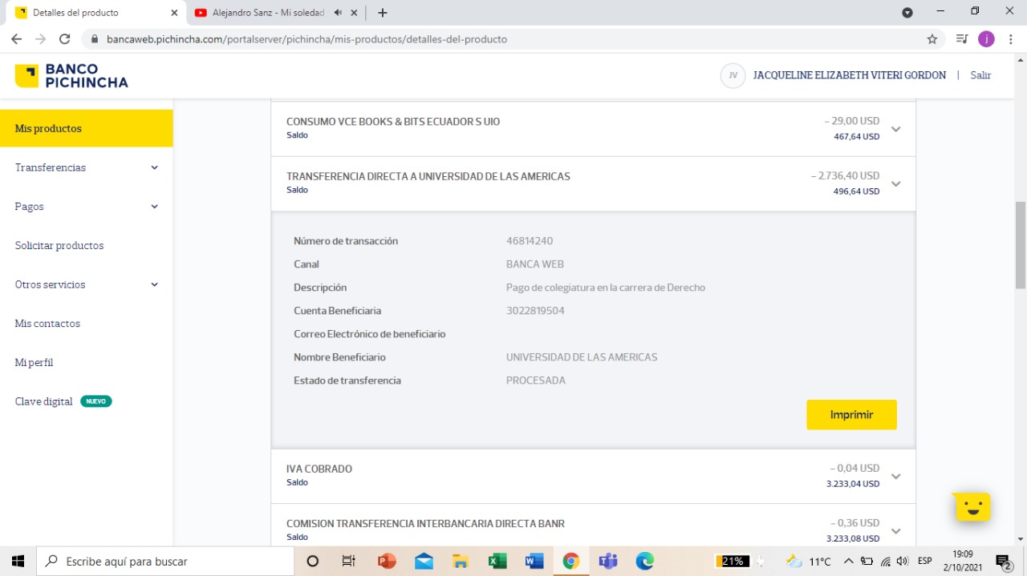The image size is (1027, 576).
Task: Expand the Pagos sidebar menu
Action: point(86,207)
